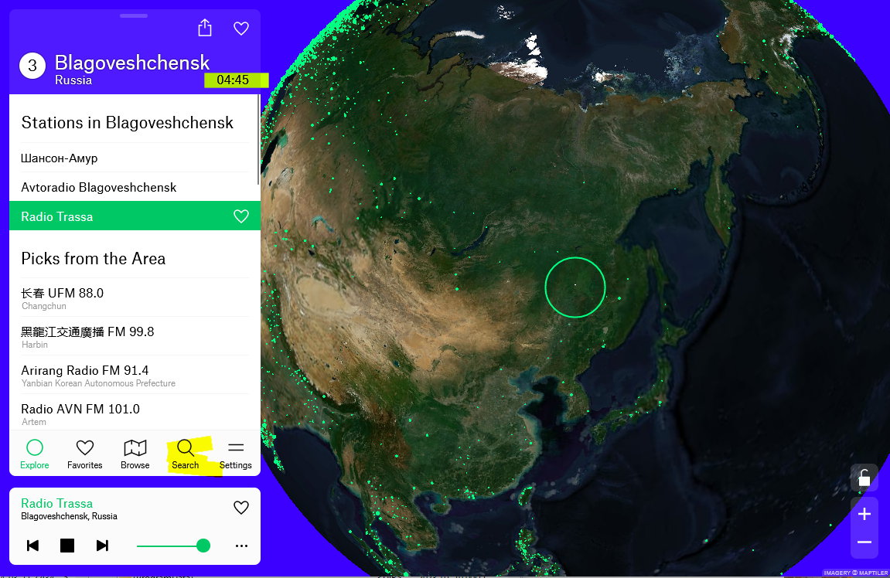Open the Favorites tab
The image size is (890, 578).
point(84,454)
